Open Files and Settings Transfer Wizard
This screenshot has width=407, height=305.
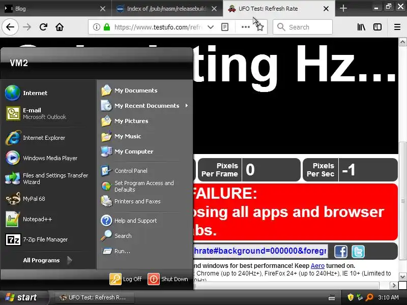click(x=48, y=178)
